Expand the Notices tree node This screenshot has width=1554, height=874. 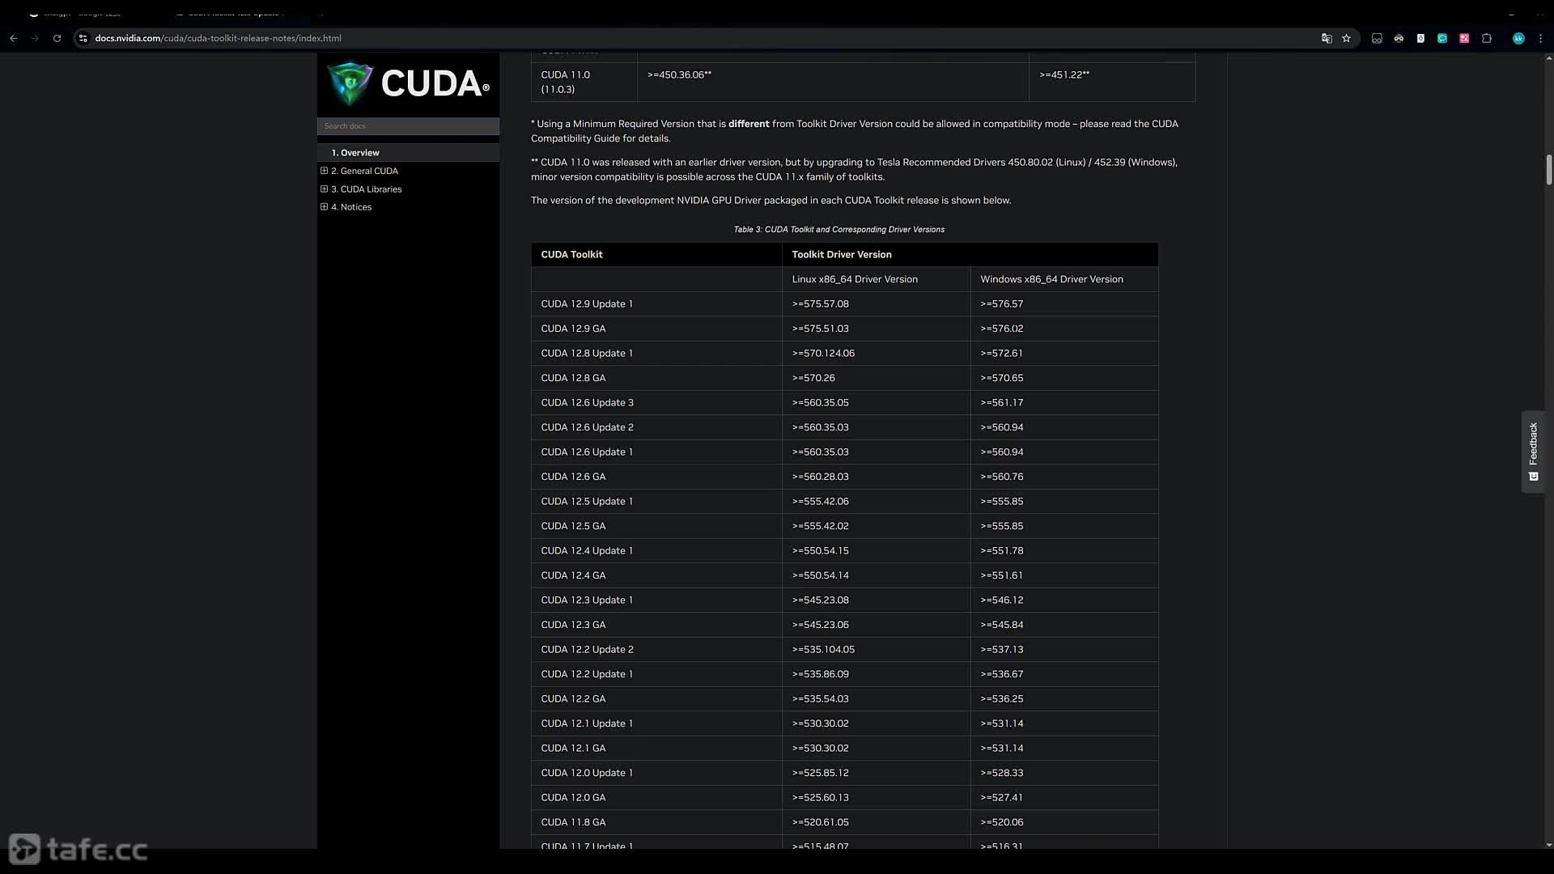324,207
